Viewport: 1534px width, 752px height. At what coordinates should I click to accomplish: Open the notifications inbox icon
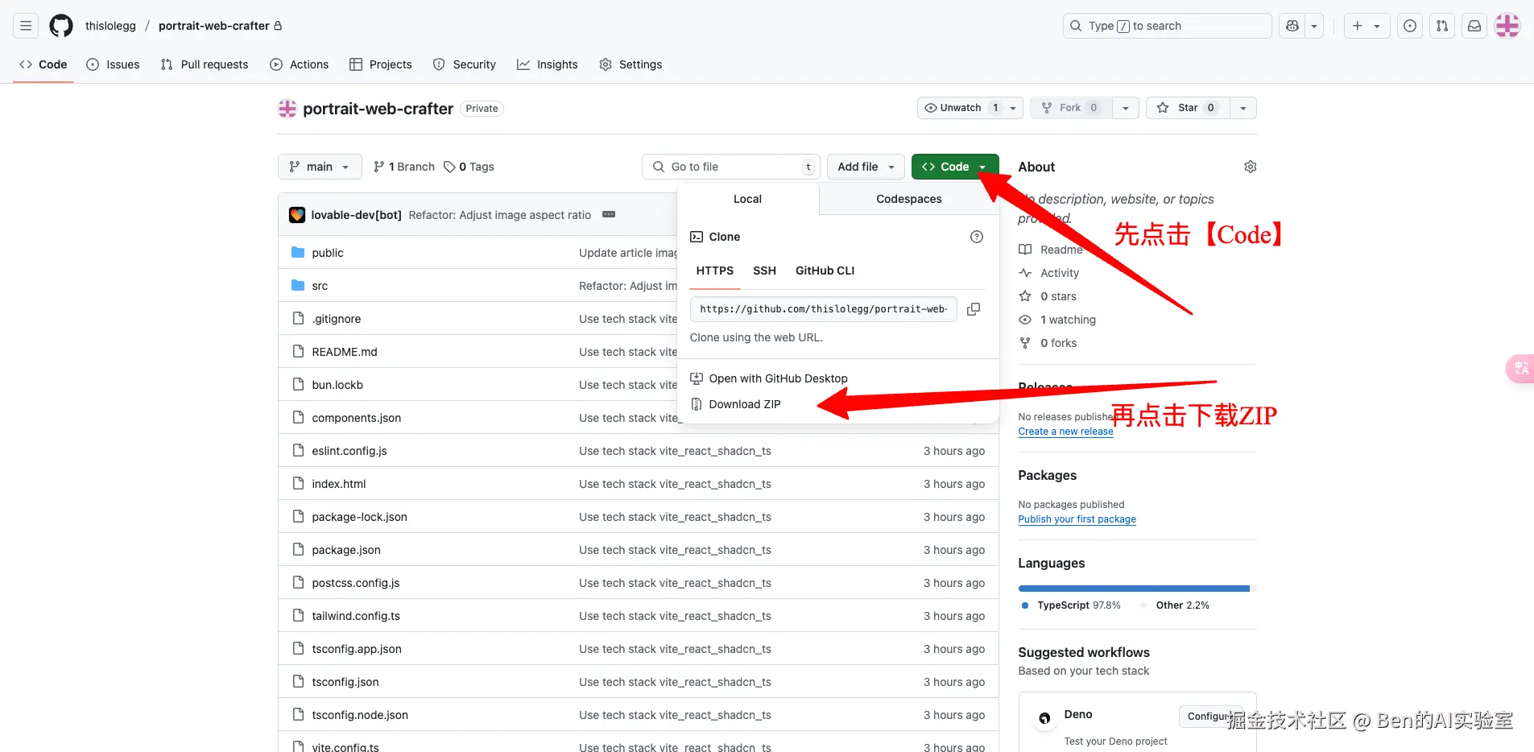pos(1474,26)
